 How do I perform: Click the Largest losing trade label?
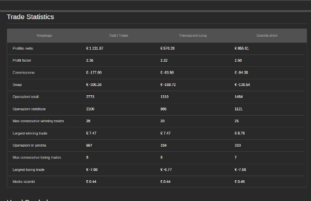(29, 170)
